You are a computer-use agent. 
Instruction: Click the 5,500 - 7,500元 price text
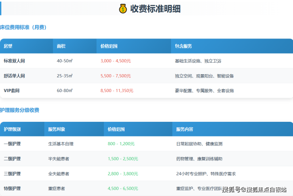coord(116,76)
